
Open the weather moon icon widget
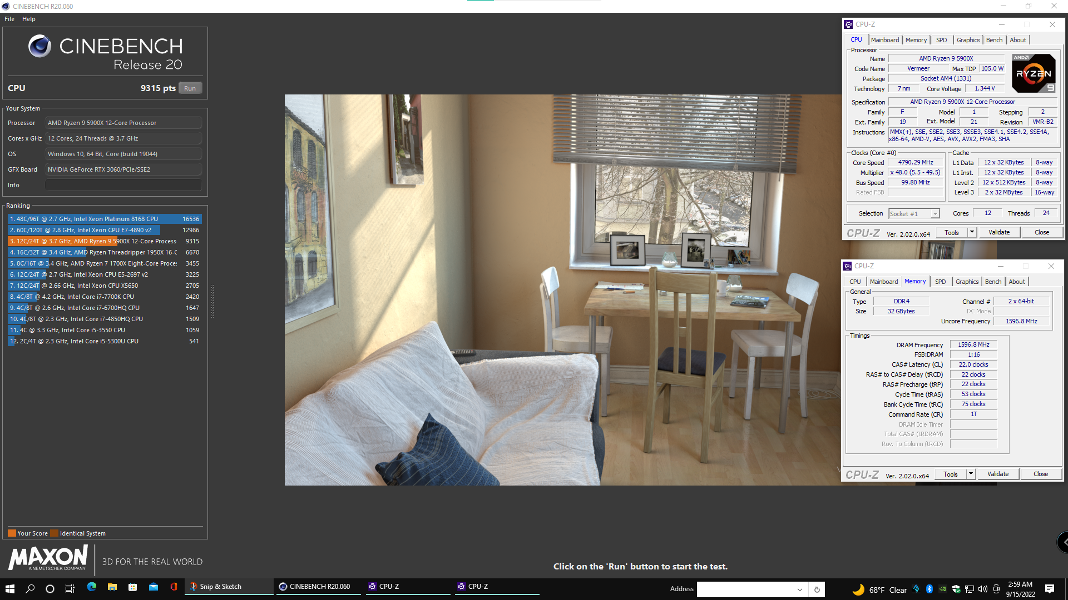point(858,589)
